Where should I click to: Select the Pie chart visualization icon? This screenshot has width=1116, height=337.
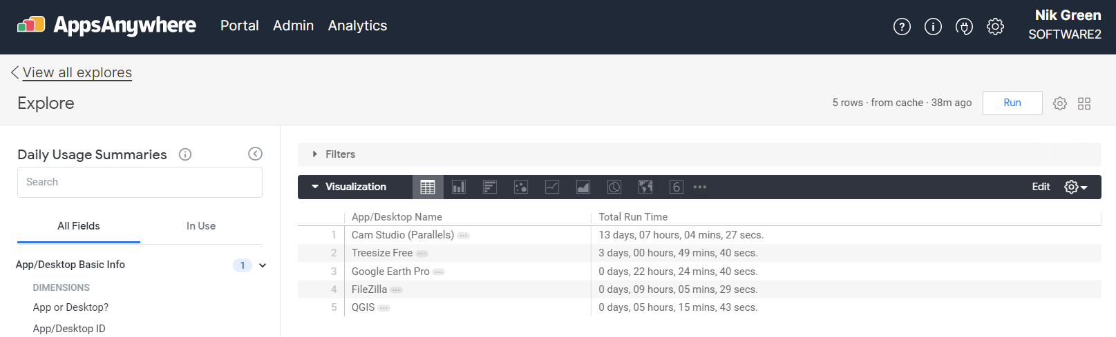click(x=614, y=187)
